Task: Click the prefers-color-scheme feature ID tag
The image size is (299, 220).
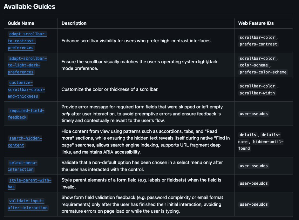Action: (x=263, y=72)
